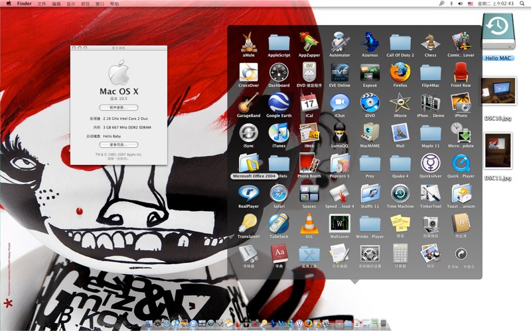
Task: Open iTunes from the stack
Action: (279, 133)
